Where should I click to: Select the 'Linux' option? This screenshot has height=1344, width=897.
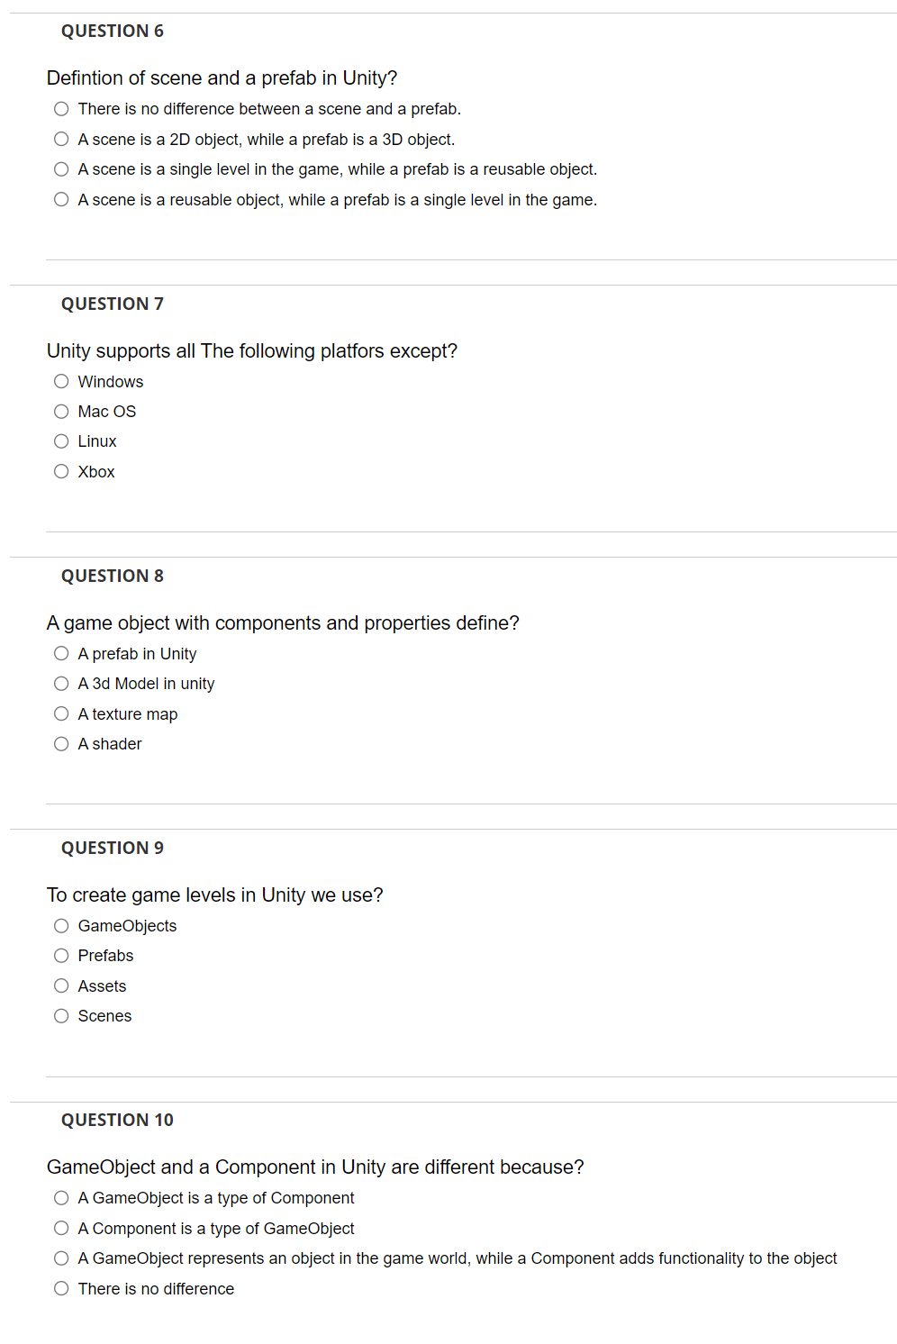(61, 441)
